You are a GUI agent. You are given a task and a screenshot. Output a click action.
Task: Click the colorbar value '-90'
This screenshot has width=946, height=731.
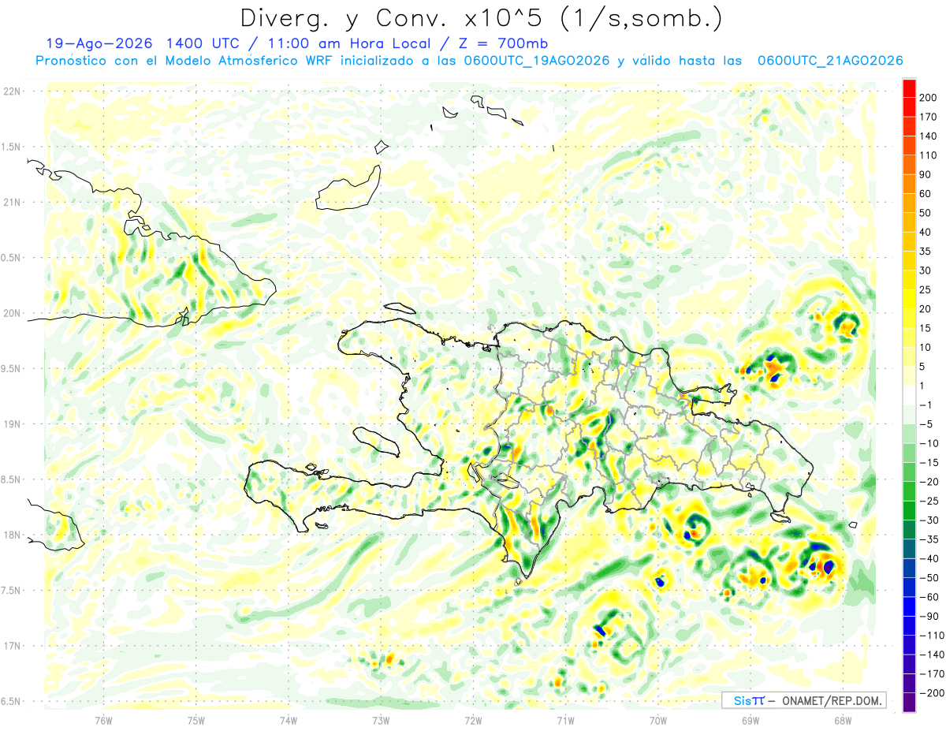(929, 616)
